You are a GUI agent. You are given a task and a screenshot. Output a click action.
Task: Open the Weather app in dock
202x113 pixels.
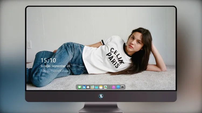point(84,87)
